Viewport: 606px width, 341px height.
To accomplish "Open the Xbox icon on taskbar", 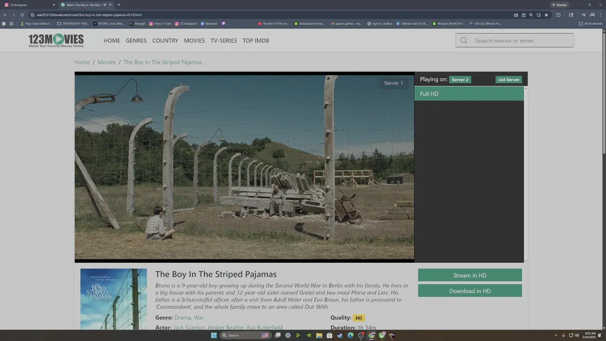I will pos(382,335).
